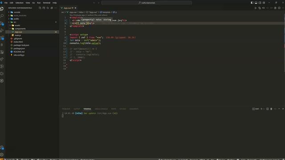Viewport: 285px width, 160px height.
Task: Open the Help menu
Action: click(x=54, y=3)
